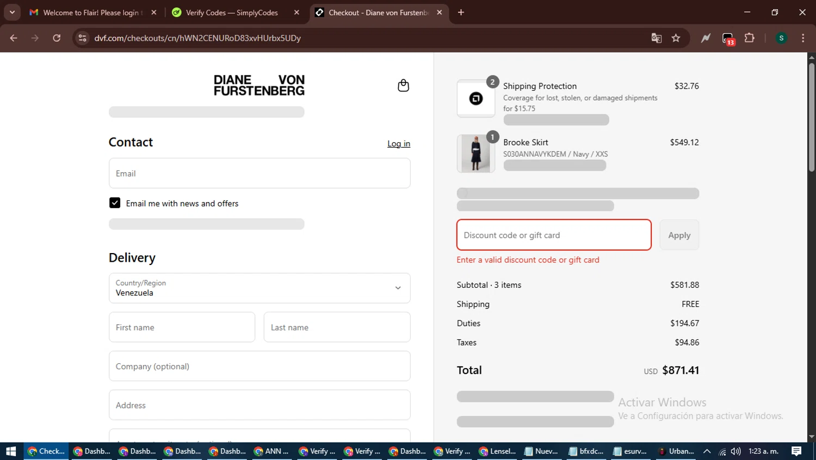The height and width of the screenshot is (460, 816).
Task: Click the taskbar clock showing 1:23 a. m.
Action: 764,451
